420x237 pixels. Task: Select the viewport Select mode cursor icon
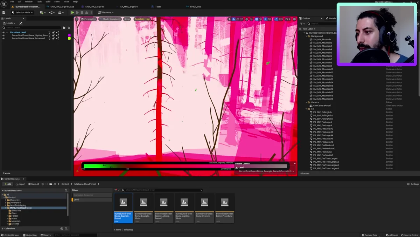230,19
